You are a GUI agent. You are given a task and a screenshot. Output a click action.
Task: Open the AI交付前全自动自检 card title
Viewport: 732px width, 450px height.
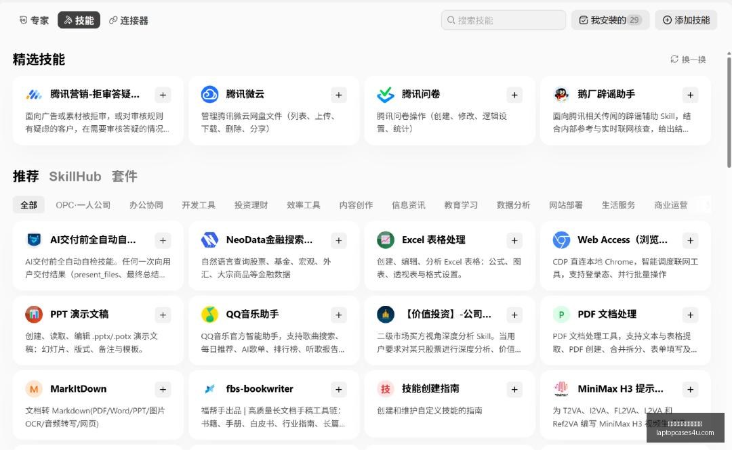[x=93, y=240]
